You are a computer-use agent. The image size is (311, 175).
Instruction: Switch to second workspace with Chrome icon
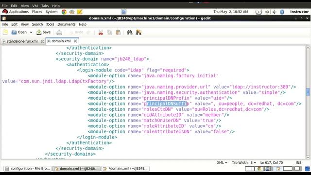point(259,169)
